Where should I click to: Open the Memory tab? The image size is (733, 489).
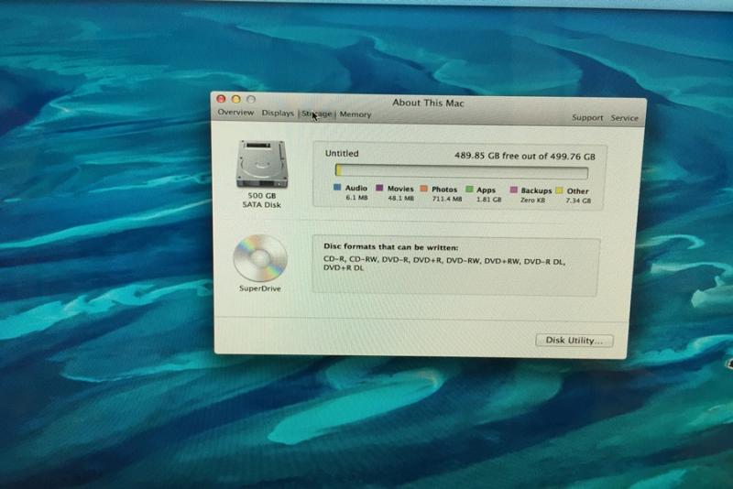pyautogui.click(x=356, y=114)
